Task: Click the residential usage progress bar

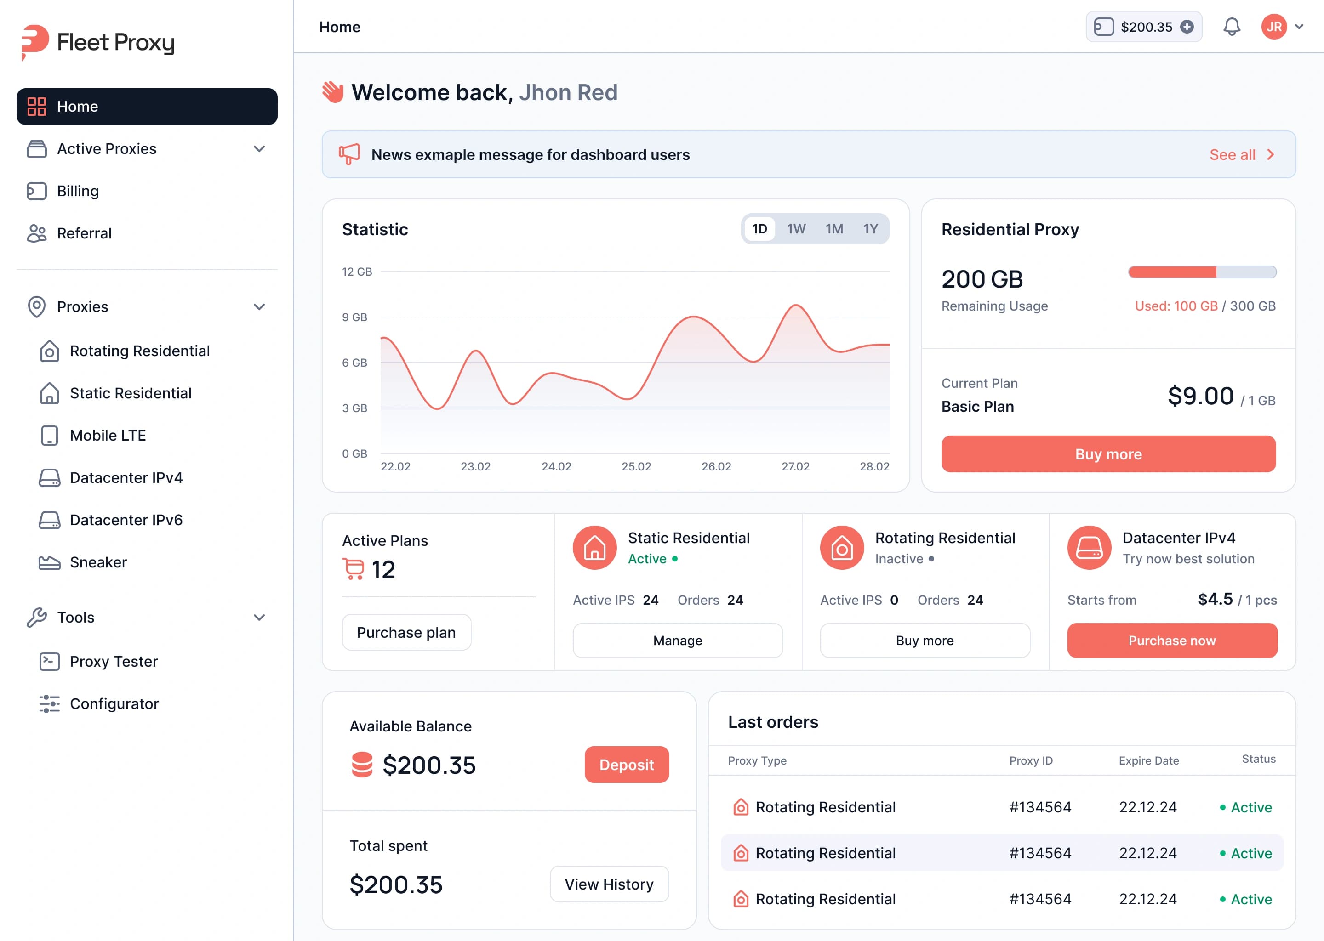Action: [x=1202, y=272]
